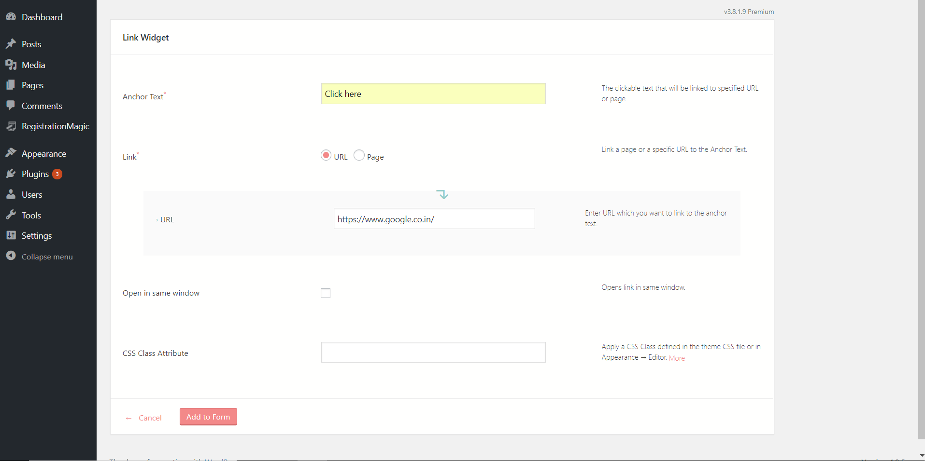Enable Open in same window checkbox

coord(326,293)
